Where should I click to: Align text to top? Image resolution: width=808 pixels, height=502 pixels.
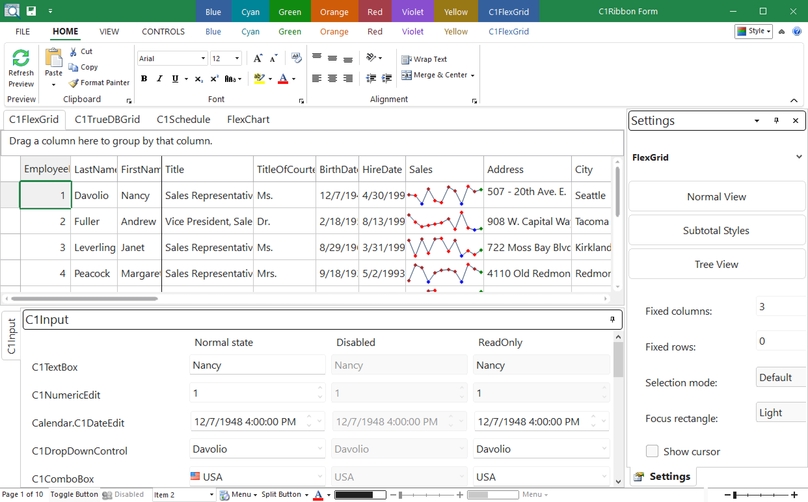(316, 57)
